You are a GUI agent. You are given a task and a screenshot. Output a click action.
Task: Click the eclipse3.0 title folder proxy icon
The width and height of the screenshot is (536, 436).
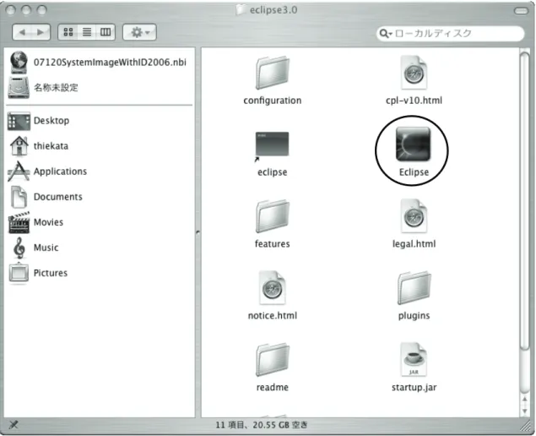tap(241, 10)
